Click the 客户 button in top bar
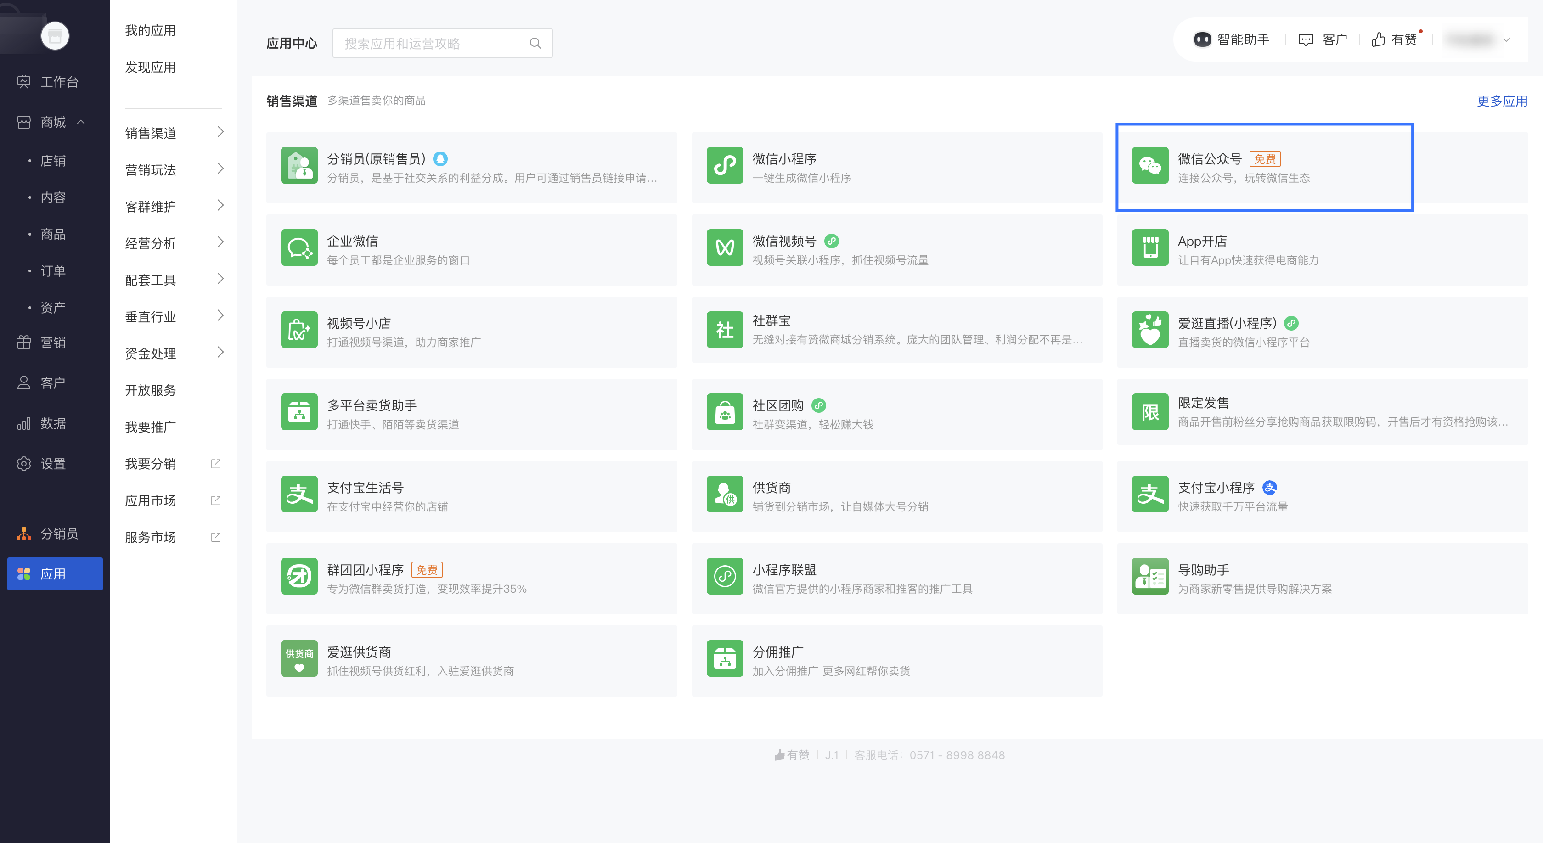 click(1323, 39)
